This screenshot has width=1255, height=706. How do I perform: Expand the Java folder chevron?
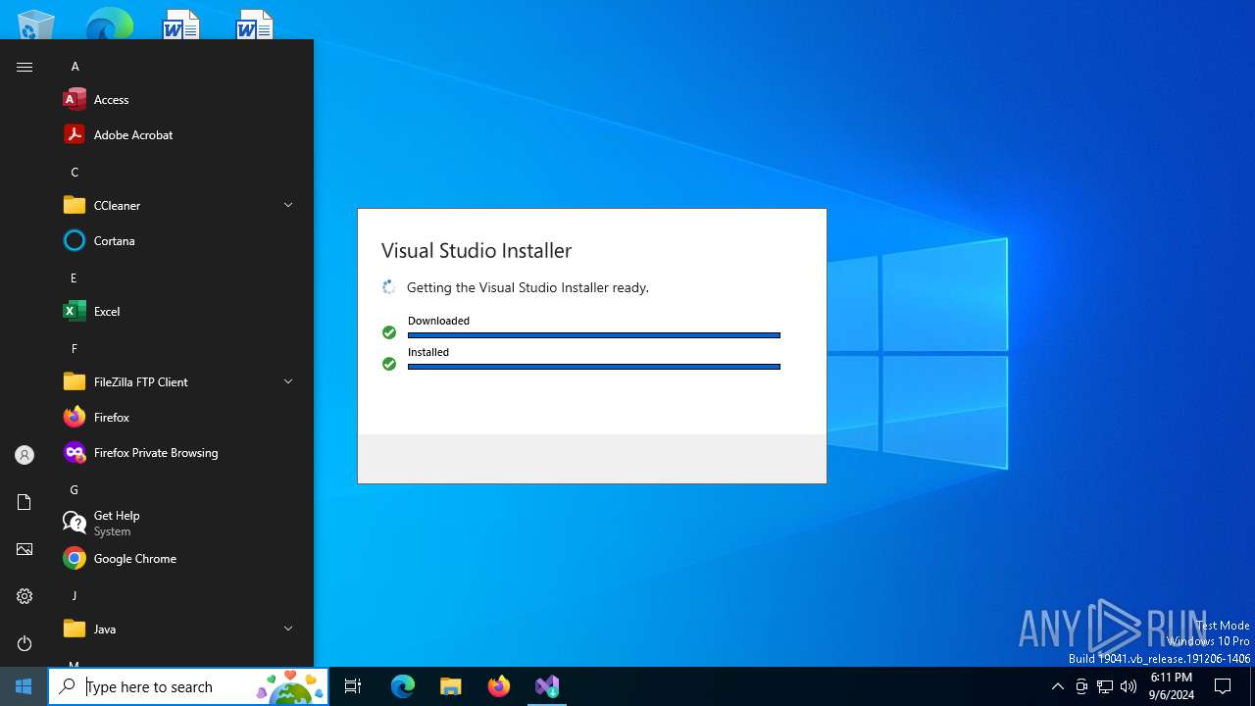[x=288, y=629]
